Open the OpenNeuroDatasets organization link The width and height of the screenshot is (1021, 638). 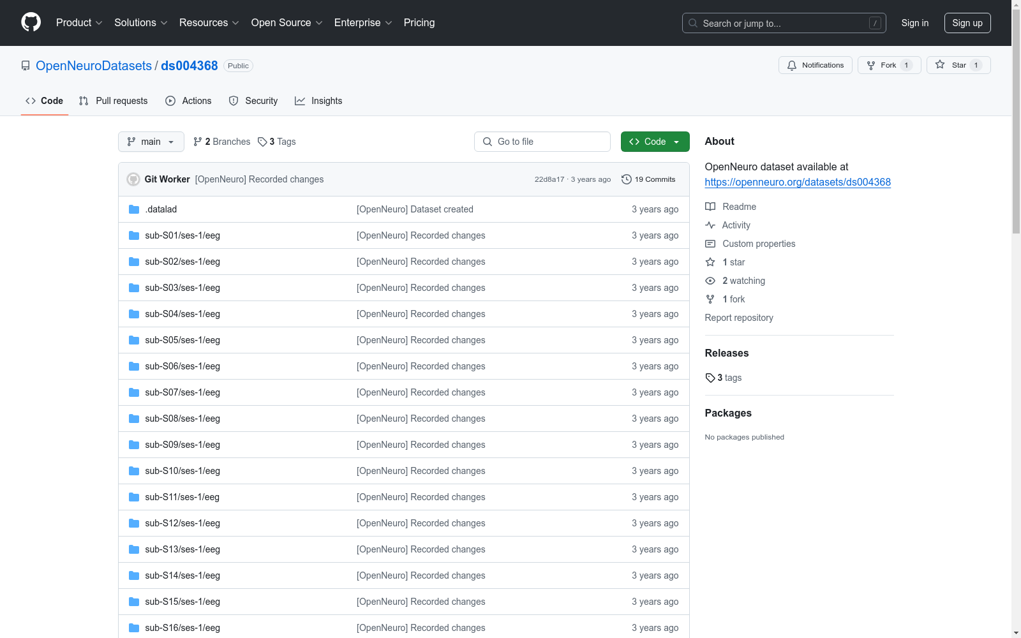94,66
